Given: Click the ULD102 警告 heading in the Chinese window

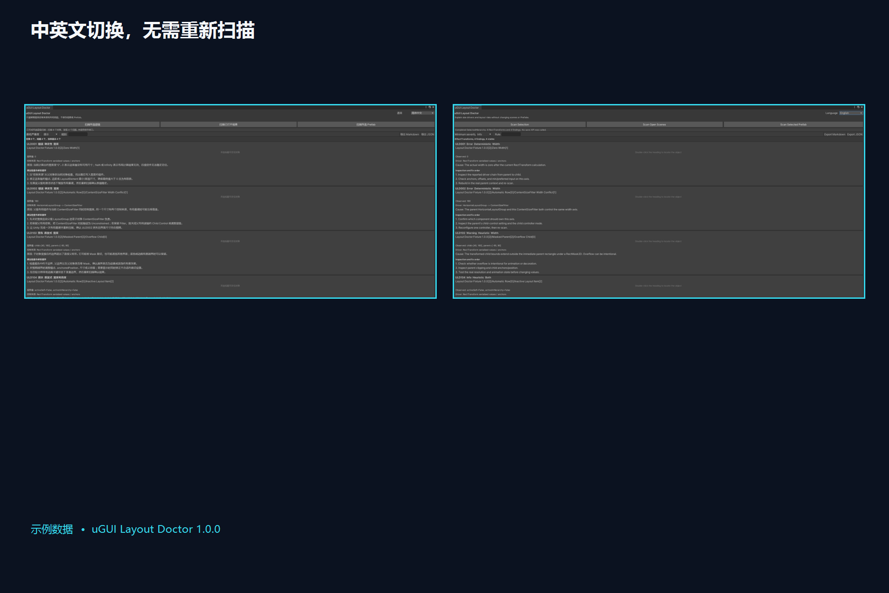Looking at the screenshot, I should 43,233.
